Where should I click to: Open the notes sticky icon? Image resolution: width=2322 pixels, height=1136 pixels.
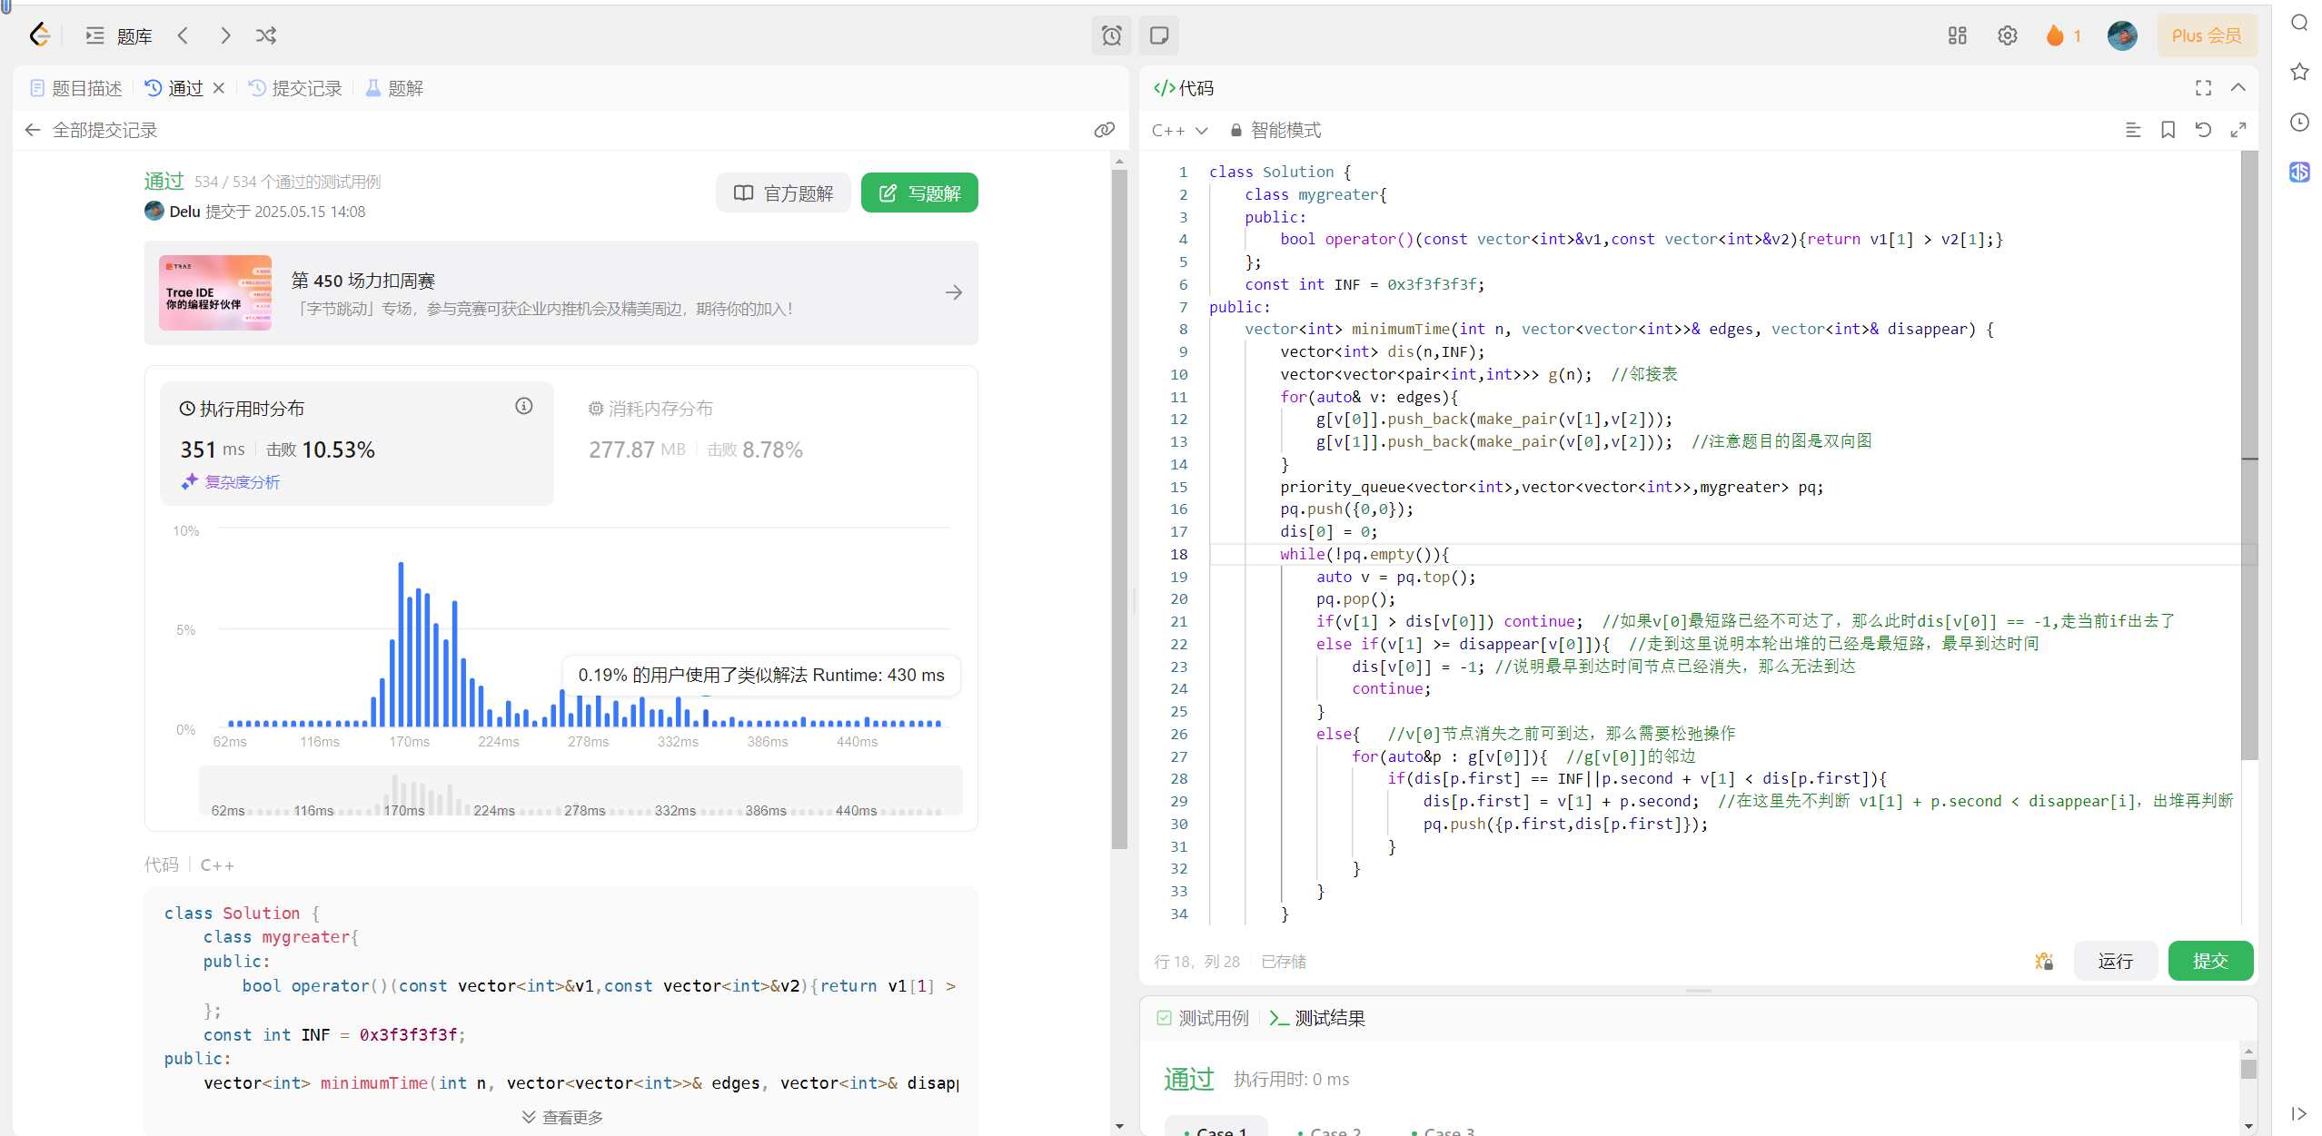(1158, 35)
